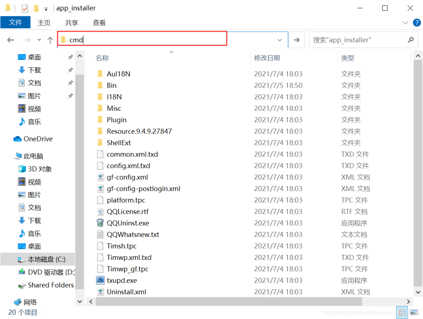Select the gf-config-postlogin.xml file icon
The image size is (423, 319).
point(100,189)
